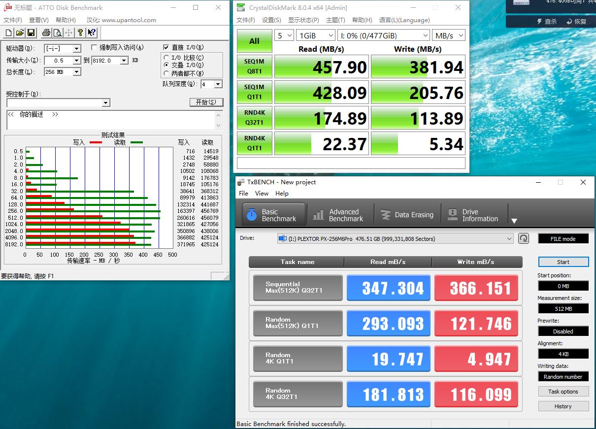Run the SEQ1M Q1T1 test
The height and width of the screenshot is (429, 596).
(x=254, y=92)
